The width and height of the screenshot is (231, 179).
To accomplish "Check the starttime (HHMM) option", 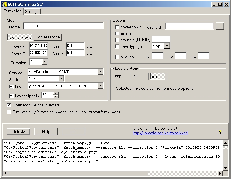I will 116,40.
